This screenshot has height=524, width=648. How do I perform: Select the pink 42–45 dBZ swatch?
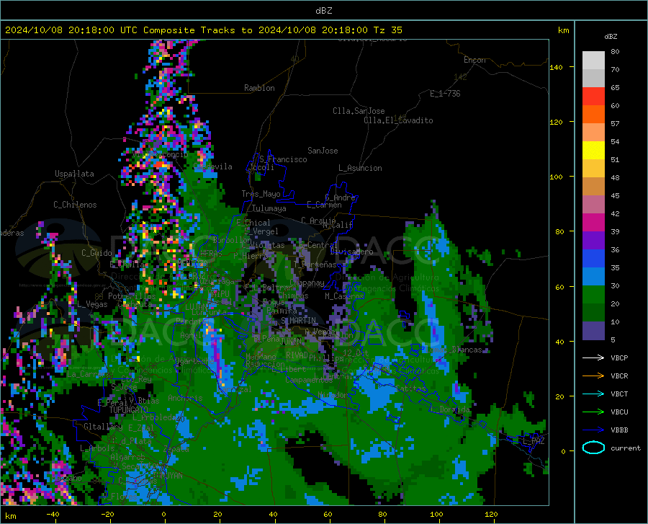click(x=593, y=205)
